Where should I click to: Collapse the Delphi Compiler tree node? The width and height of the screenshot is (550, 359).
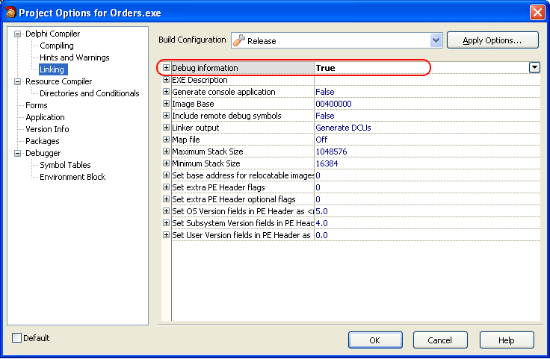19,34
